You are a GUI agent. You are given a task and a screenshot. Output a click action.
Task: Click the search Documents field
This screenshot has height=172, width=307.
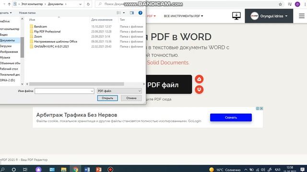click(120, 4)
